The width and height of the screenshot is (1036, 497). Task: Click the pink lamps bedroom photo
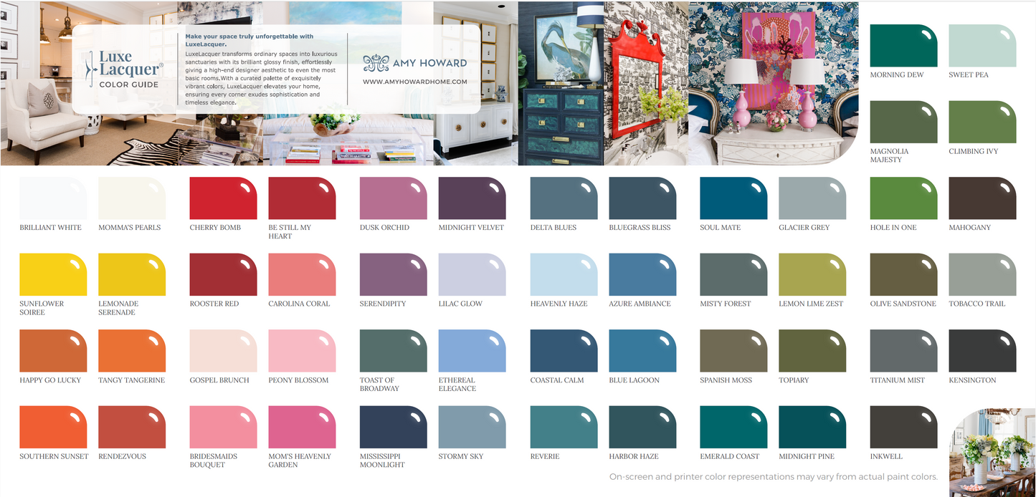coord(773,82)
